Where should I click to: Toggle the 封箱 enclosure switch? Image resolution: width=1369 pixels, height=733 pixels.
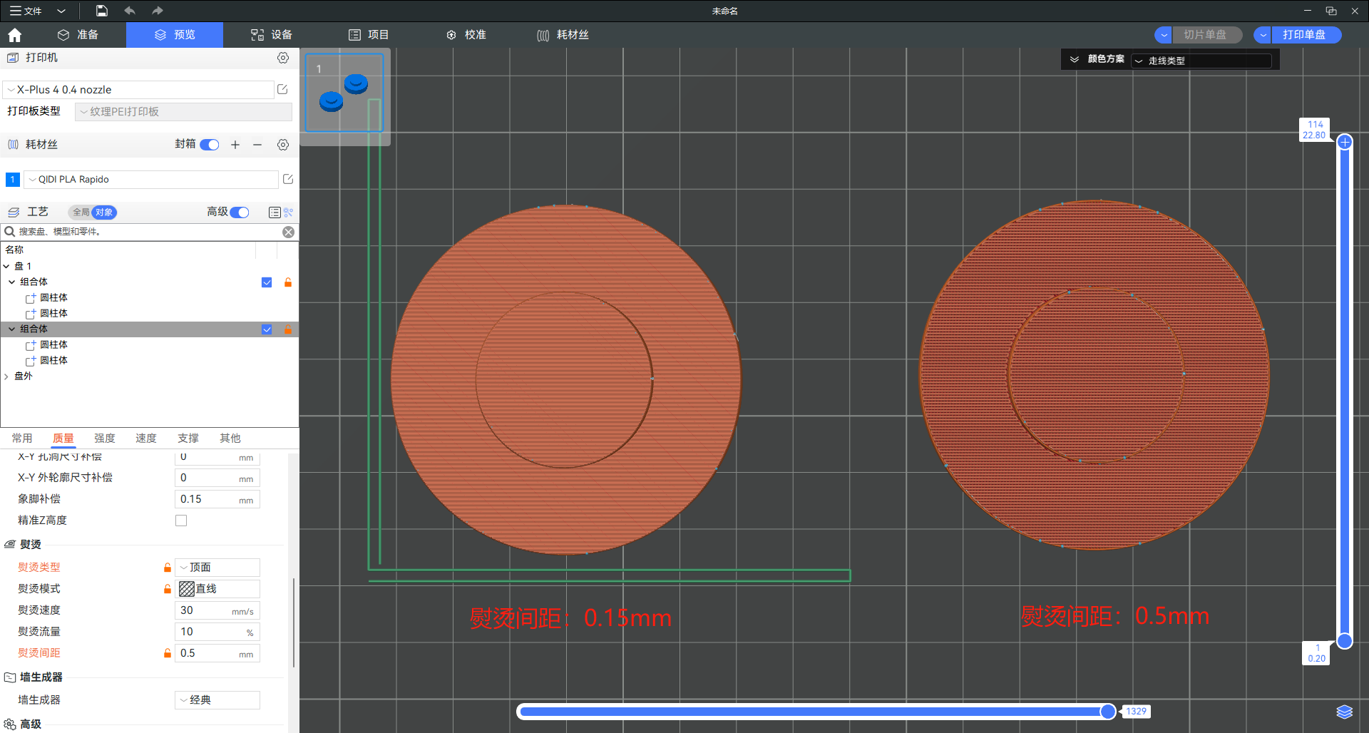point(210,145)
